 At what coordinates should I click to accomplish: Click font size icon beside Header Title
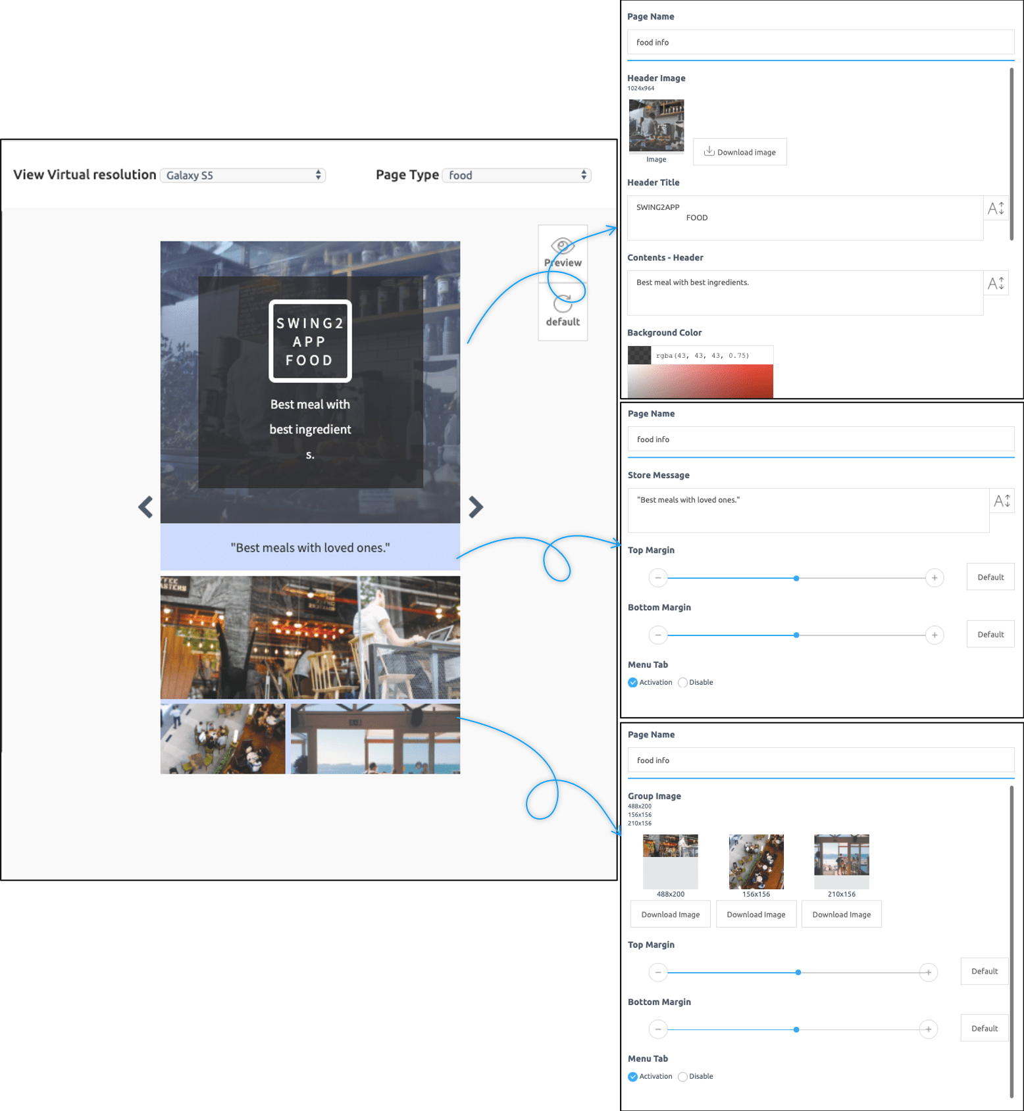996,209
